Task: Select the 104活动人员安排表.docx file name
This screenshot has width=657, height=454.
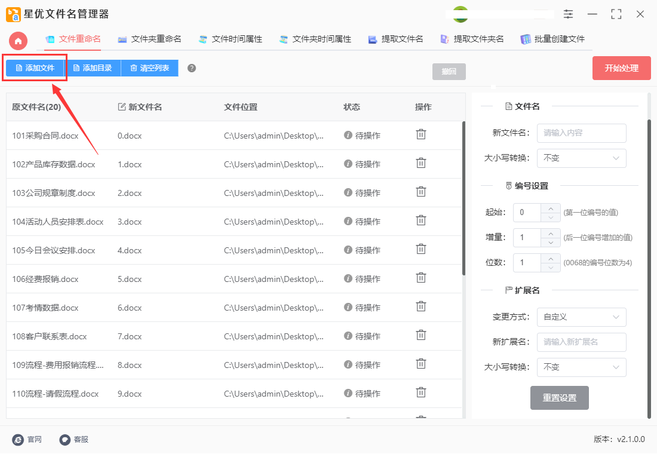Action: [x=58, y=222]
